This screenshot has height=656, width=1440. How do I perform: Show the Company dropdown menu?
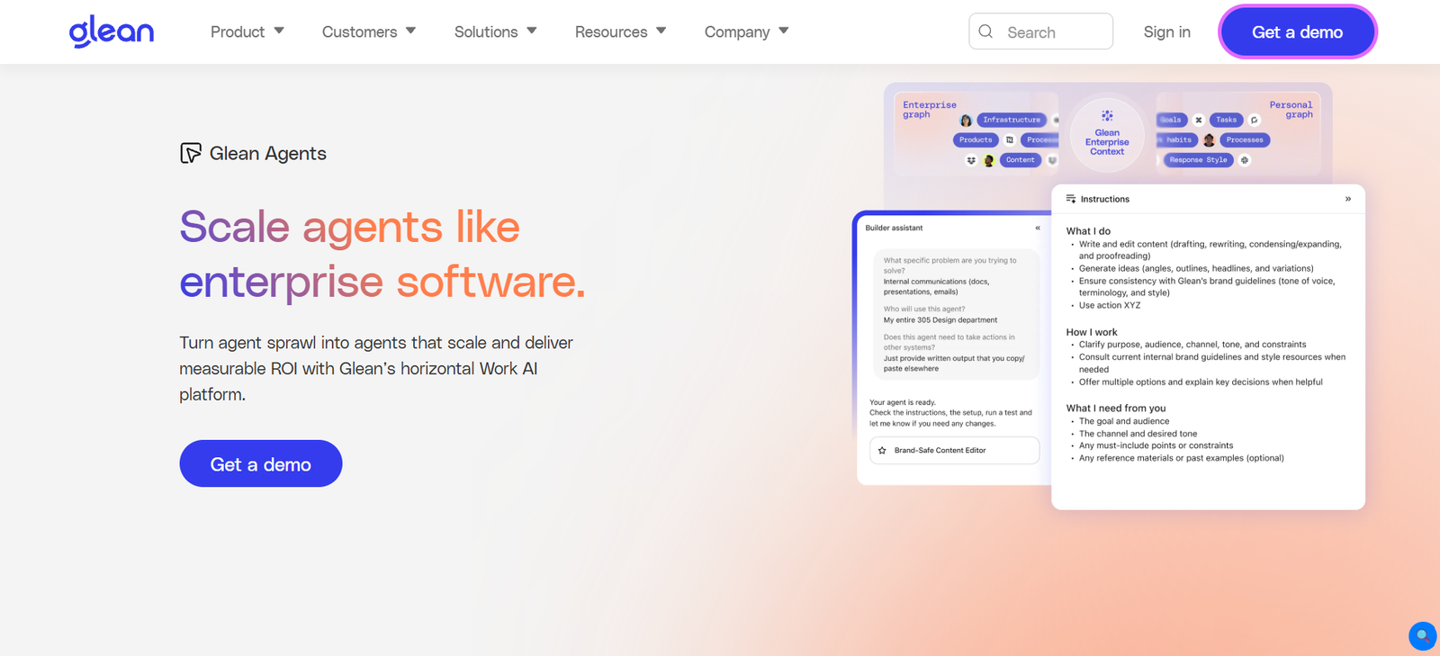(x=747, y=31)
